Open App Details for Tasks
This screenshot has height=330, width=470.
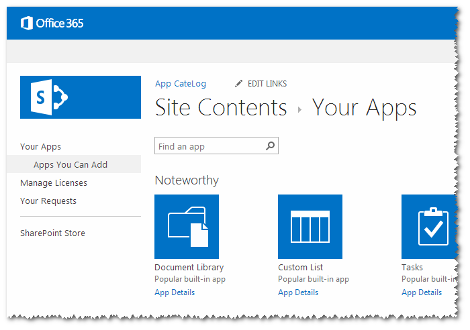(422, 292)
